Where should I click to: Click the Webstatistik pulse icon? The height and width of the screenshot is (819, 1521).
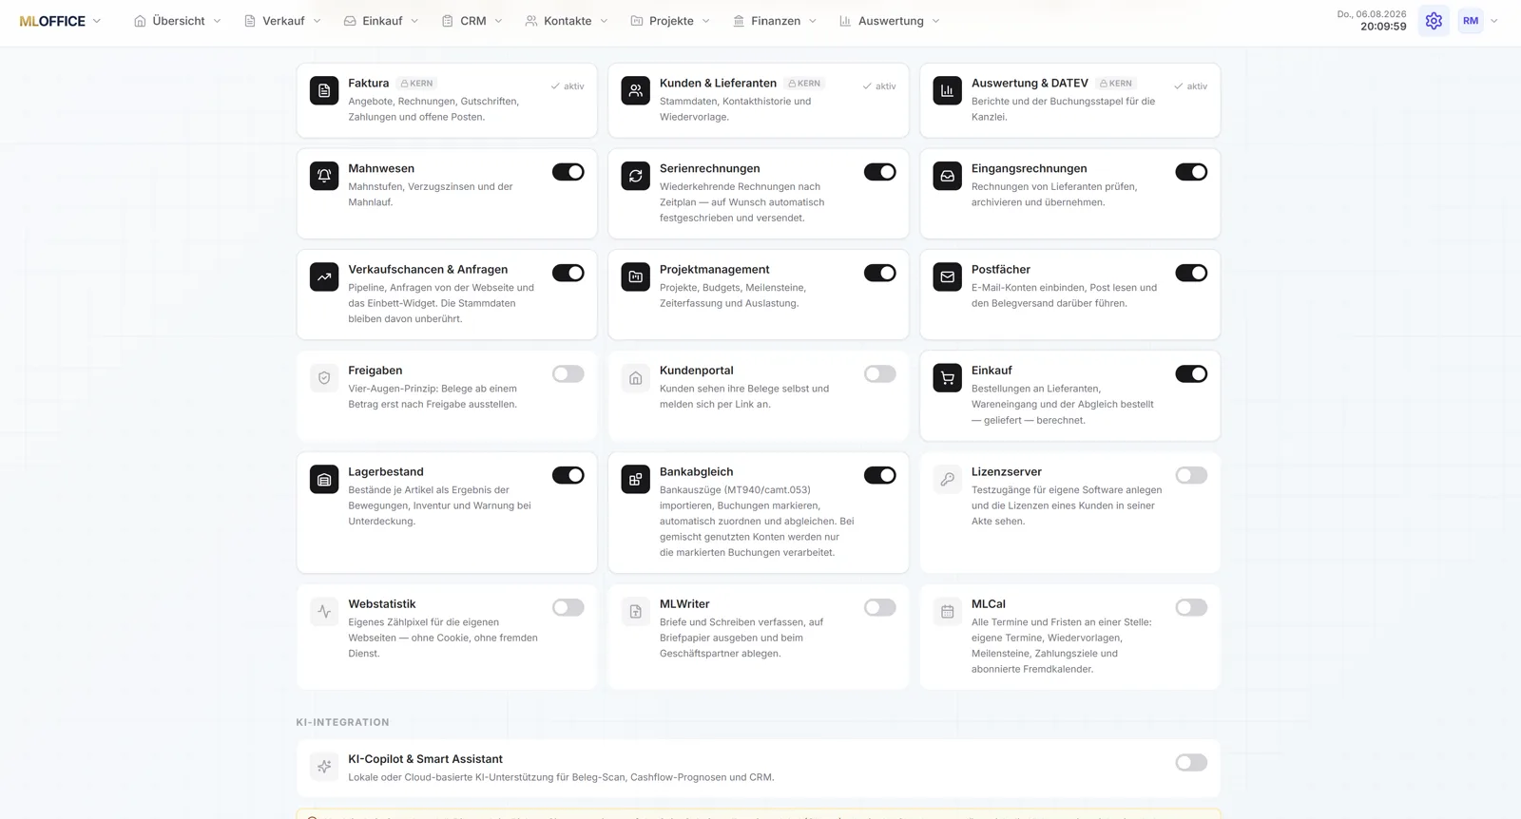(x=324, y=611)
